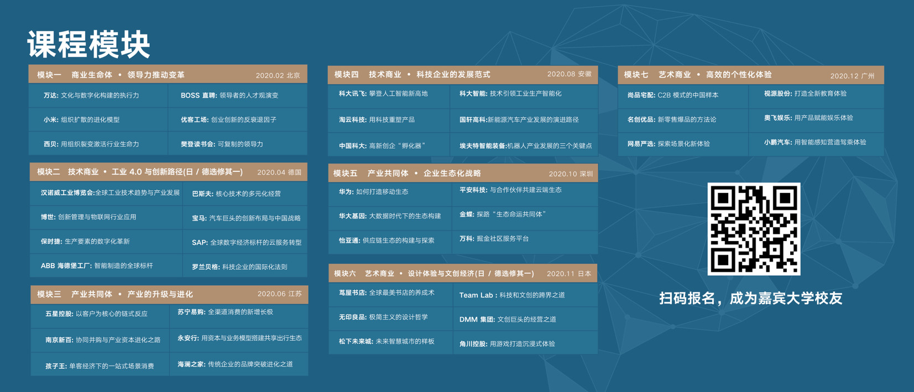The image size is (914, 392).
Task: Click the 汉诺威工业博览会 entry
Action: point(106,193)
